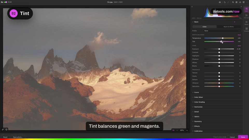Click the Done button
This screenshot has height=140, width=249.
click(243, 137)
